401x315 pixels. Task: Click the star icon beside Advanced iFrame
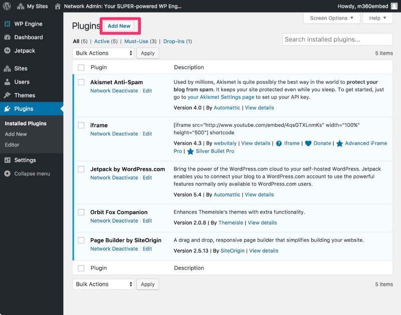[x=340, y=143]
